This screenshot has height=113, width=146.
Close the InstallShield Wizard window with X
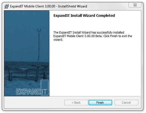click(135, 5)
